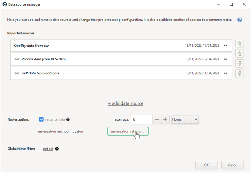Click the add data source link
This screenshot has height=173, width=251.
pyautogui.click(x=126, y=103)
